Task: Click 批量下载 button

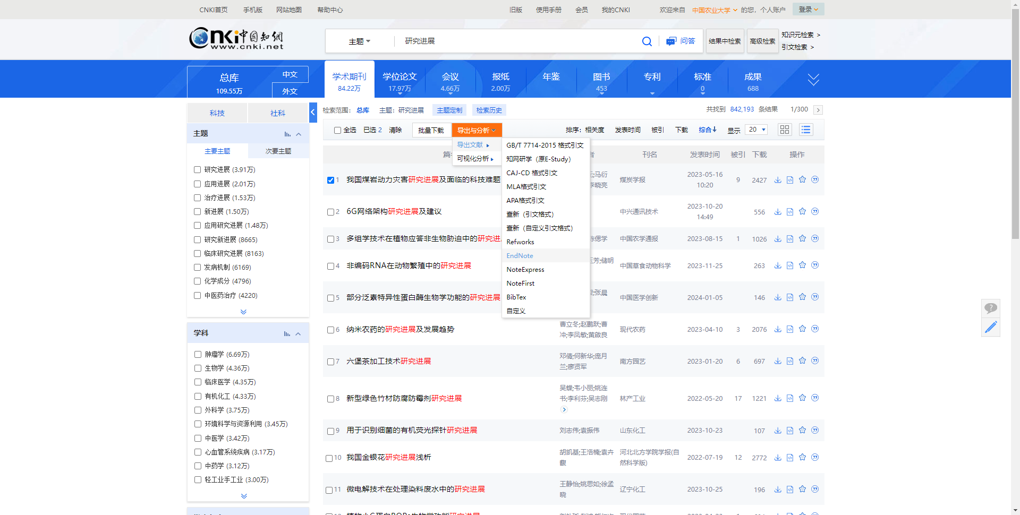Action: tap(431, 130)
